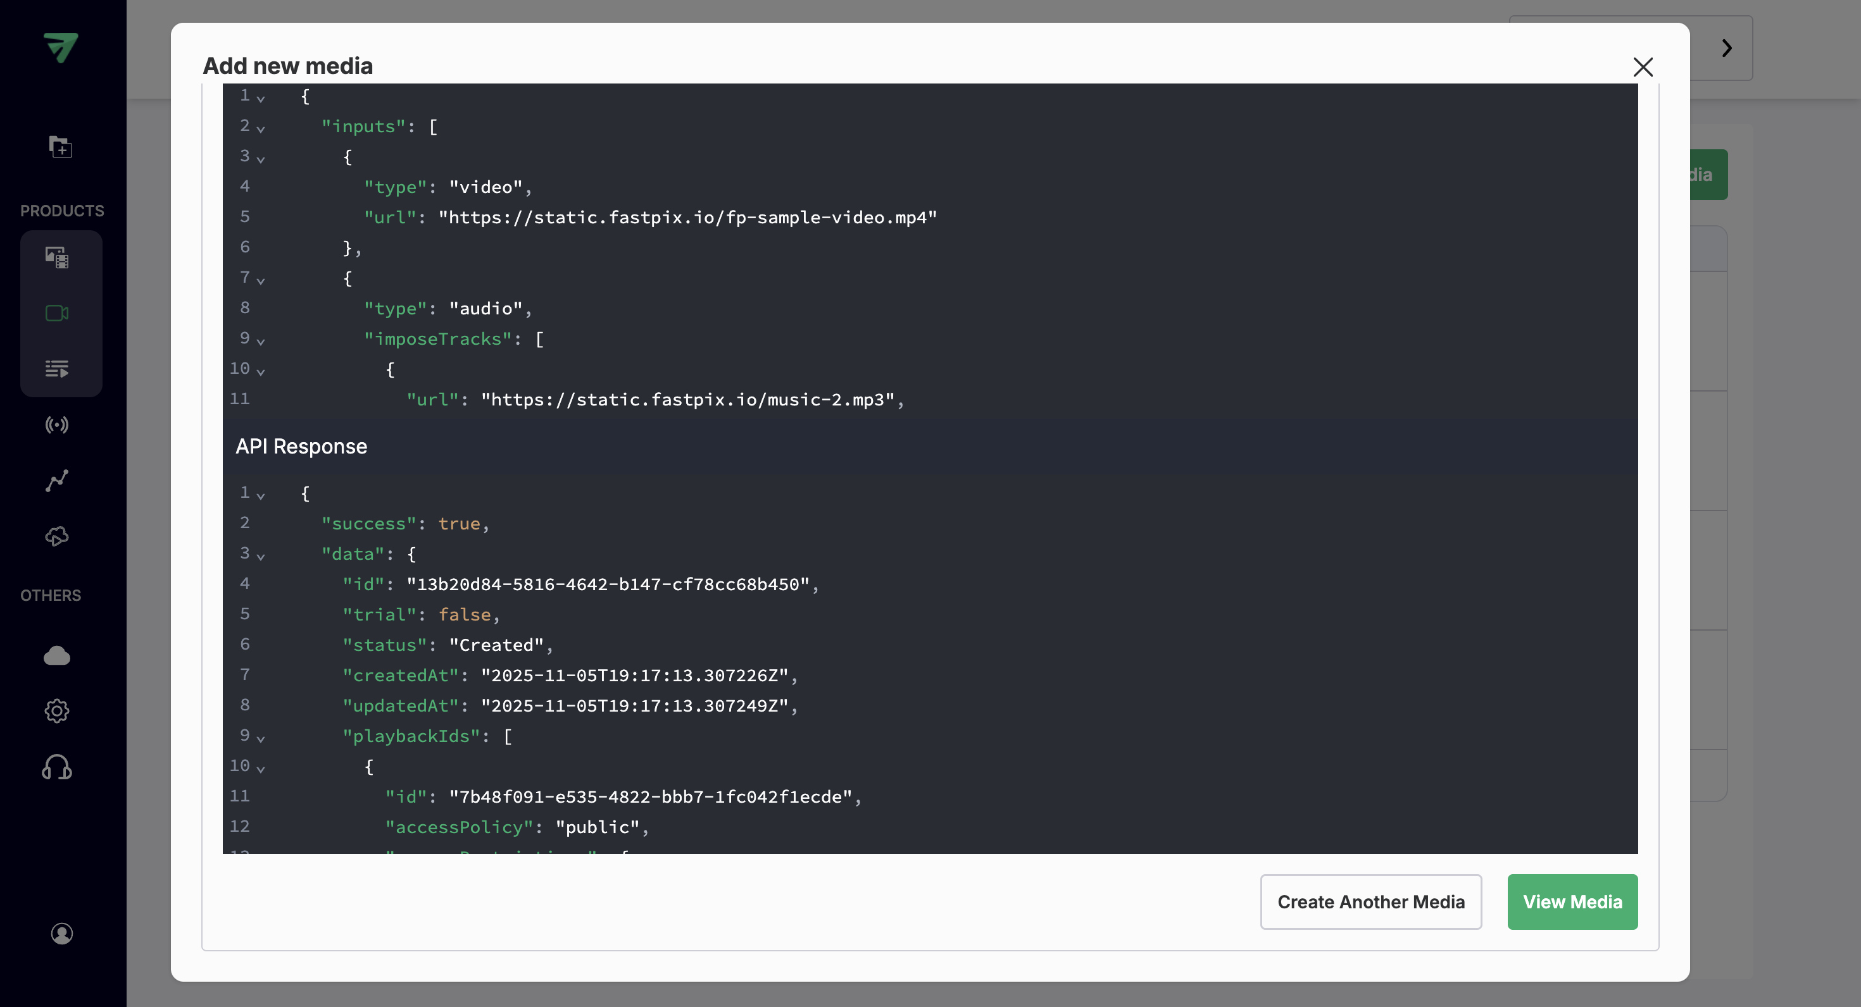Viewport: 1861px width, 1007px height.
Task: Open the media library sidebar icon
Action: 57,257
